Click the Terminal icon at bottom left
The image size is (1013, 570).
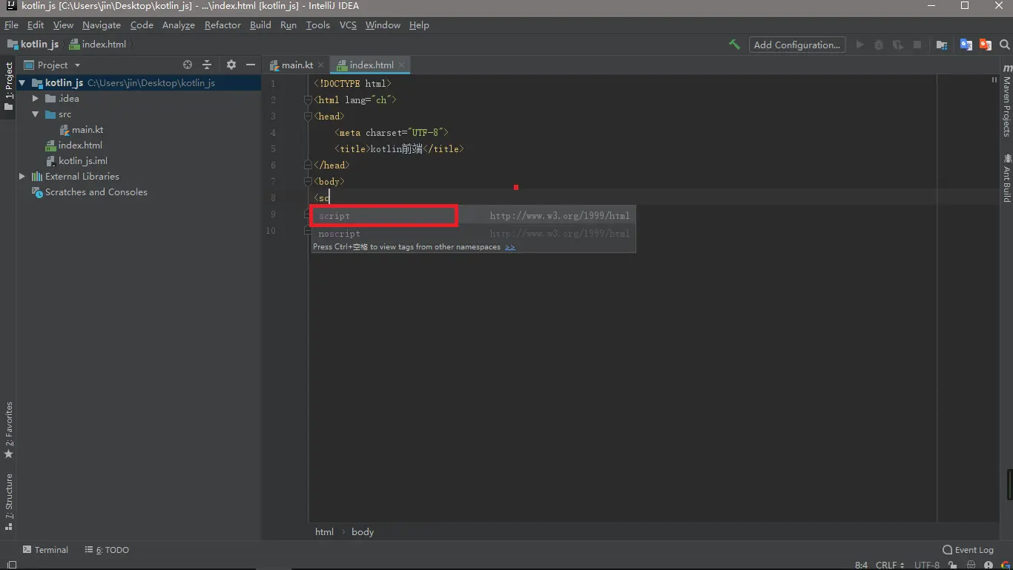[x=27, y=550]
